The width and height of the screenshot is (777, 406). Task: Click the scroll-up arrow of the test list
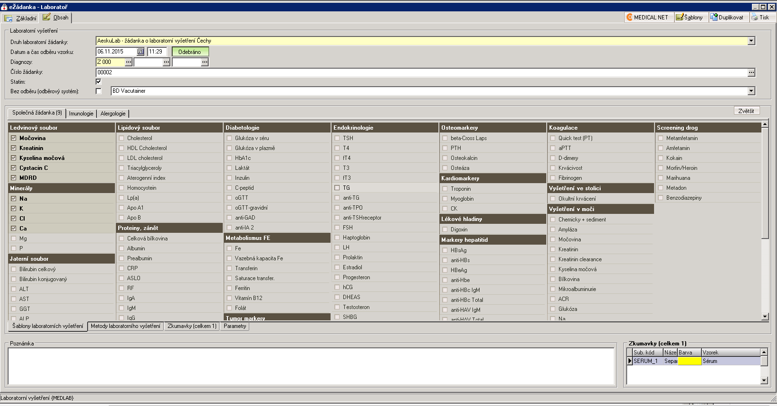(x=765, y=125)
